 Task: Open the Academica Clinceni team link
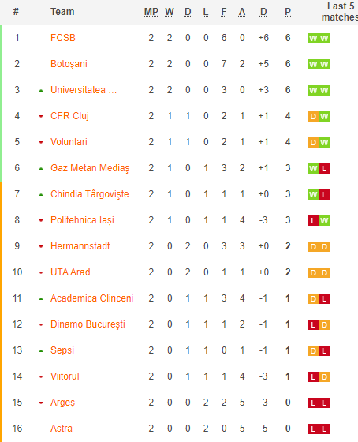(x=91, y=298)
